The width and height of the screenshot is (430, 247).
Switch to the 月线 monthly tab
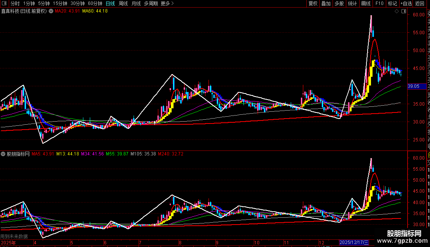click(136, 3)
